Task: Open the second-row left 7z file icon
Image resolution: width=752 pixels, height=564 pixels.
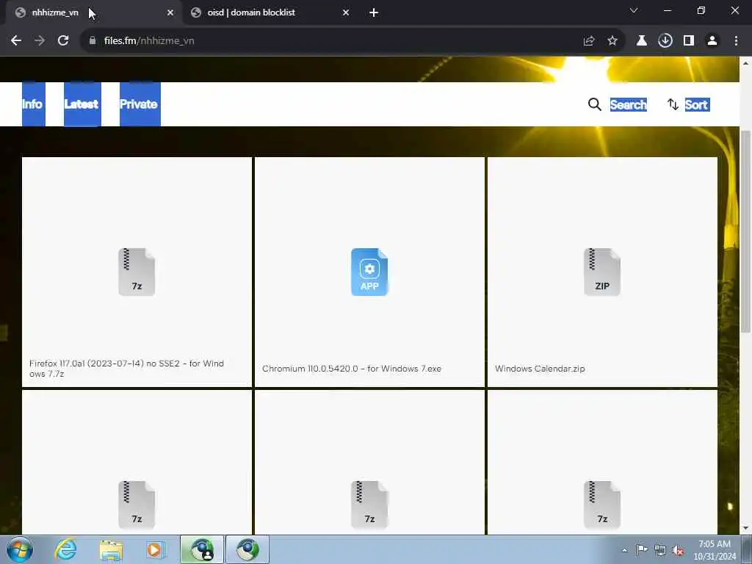Action: click(137, 505)
